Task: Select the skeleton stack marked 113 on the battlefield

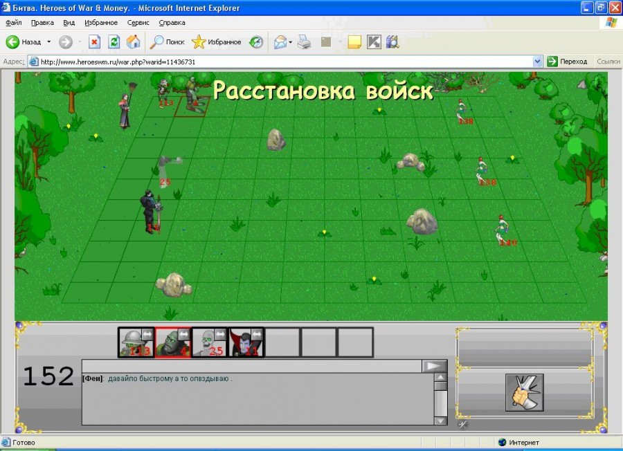Action: [165, 93]
